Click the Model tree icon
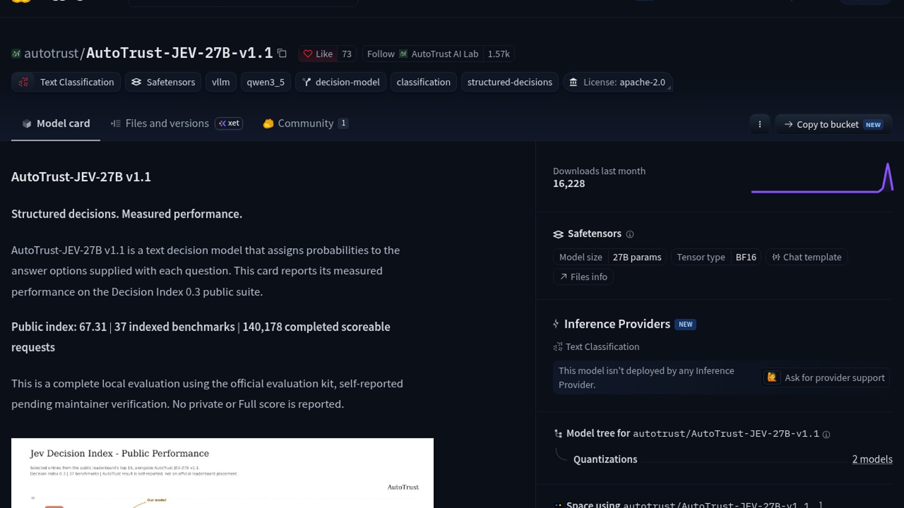 click(x=558, y=434)
